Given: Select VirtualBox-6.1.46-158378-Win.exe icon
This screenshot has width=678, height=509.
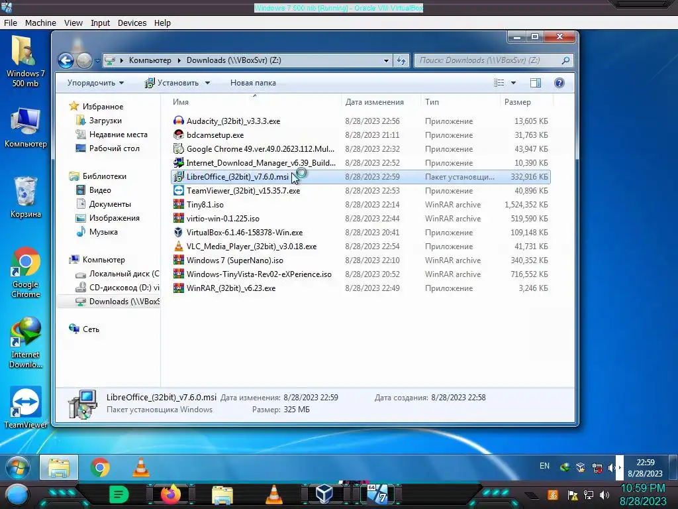Looking at the screenshot, I should pyautogui.click(x=179, y=233).
